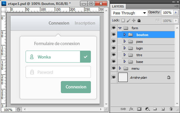The height and width of the screenshot is (113, 180).
Task: Open the Pass Through blend mode dropdown
Action: 129,13
